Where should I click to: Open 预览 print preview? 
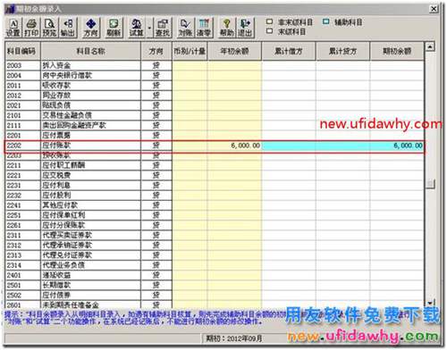pos(49,28)
